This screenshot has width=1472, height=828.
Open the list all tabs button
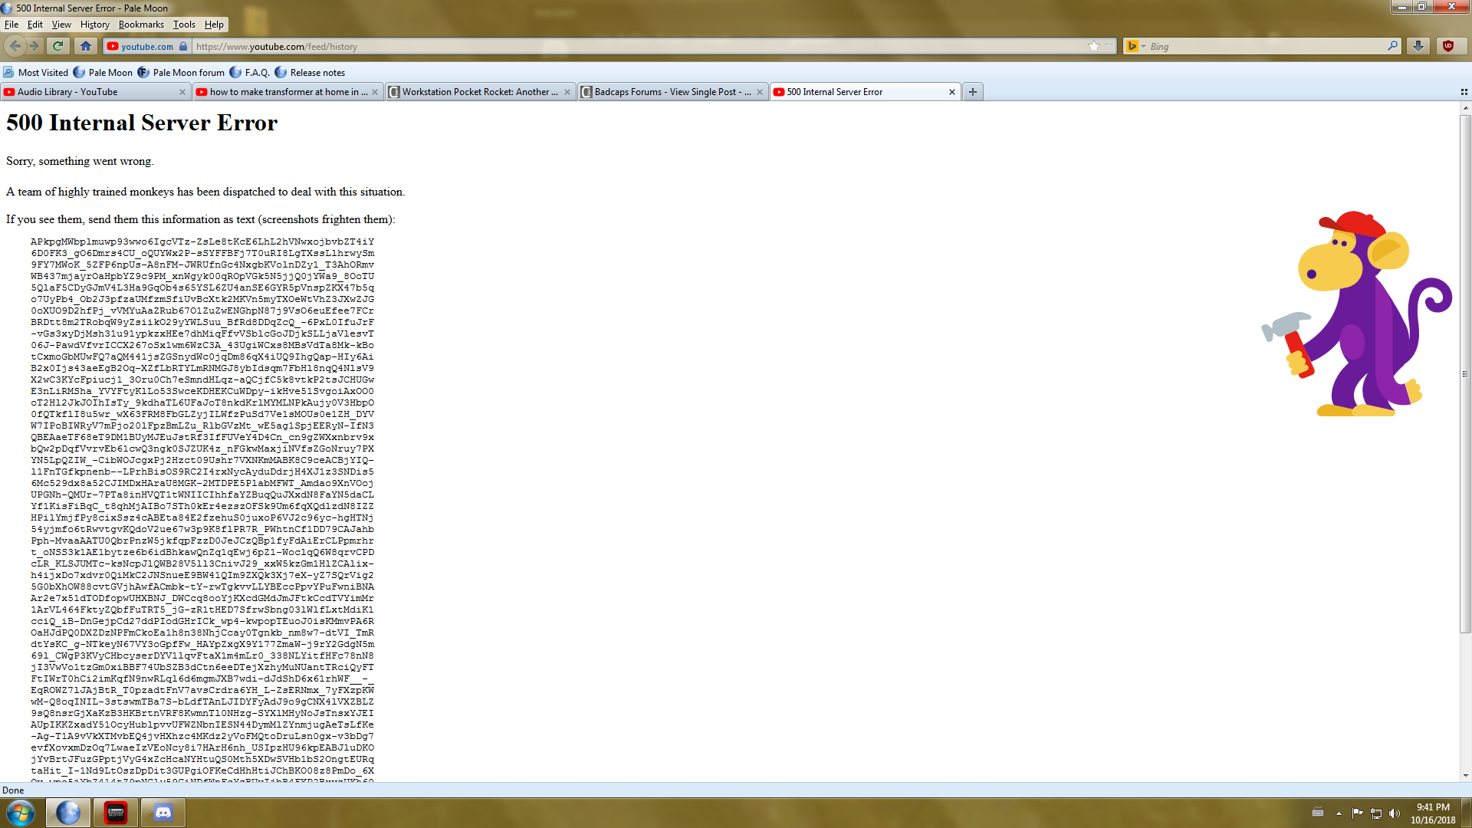(x=1464, y=92)
